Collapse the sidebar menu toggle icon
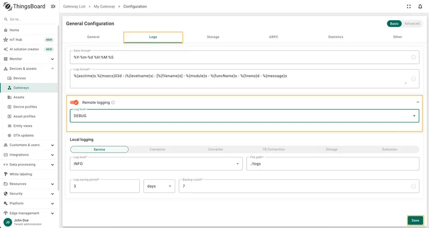The image size is (429, 228). point(53,6)
